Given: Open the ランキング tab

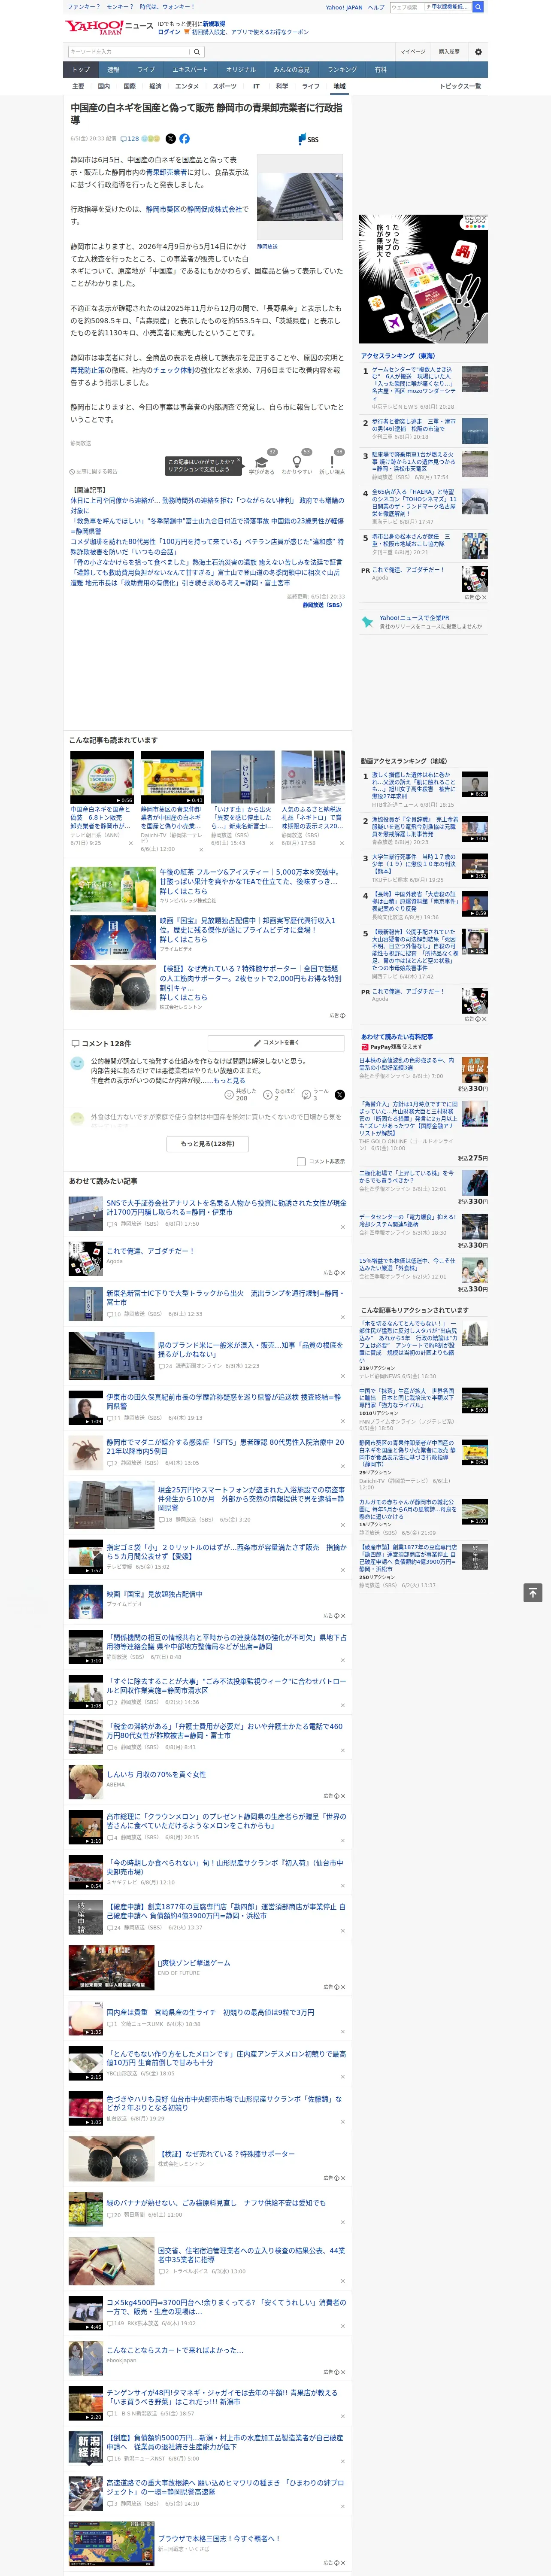Looking at the screenshot, I should [342, 70].
